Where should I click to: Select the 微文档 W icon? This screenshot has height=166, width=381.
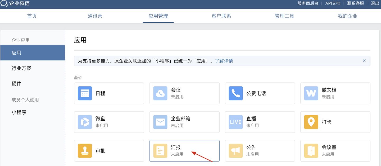pos(311,93)
